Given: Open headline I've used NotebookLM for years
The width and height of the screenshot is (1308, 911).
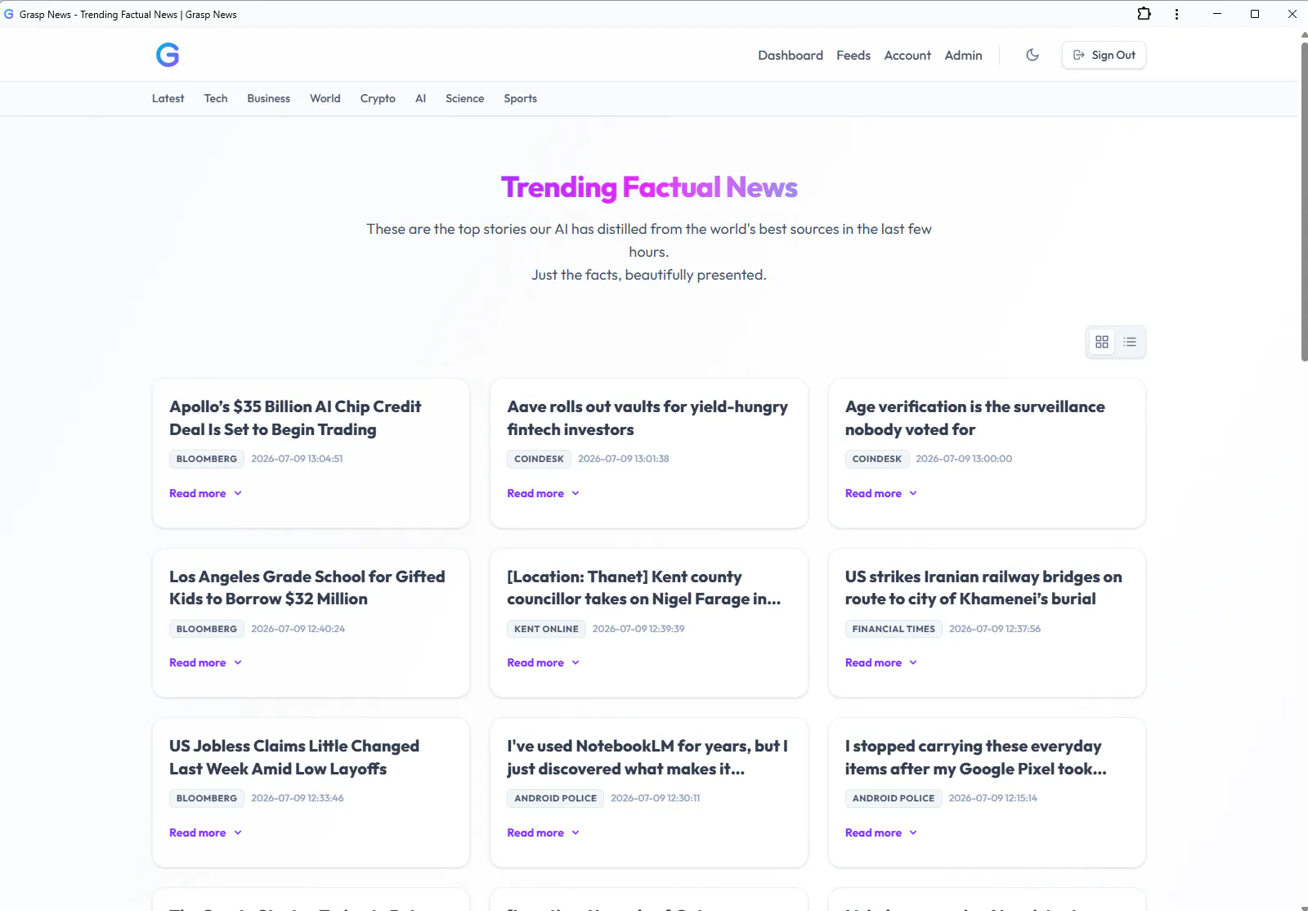Looking at the screenshot, I should (x=647, y=757).
